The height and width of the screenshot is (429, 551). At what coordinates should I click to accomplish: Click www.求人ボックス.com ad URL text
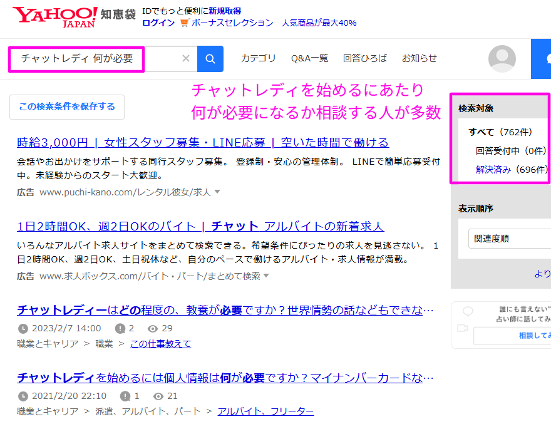(150, 276)
